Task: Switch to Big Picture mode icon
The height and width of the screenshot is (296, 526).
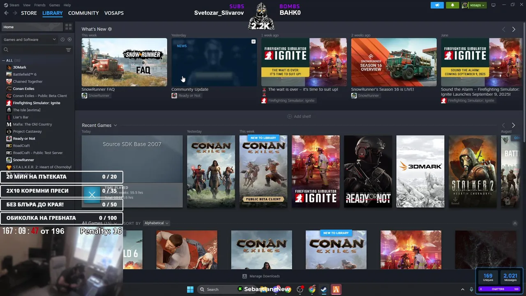Action: (494, 5)
